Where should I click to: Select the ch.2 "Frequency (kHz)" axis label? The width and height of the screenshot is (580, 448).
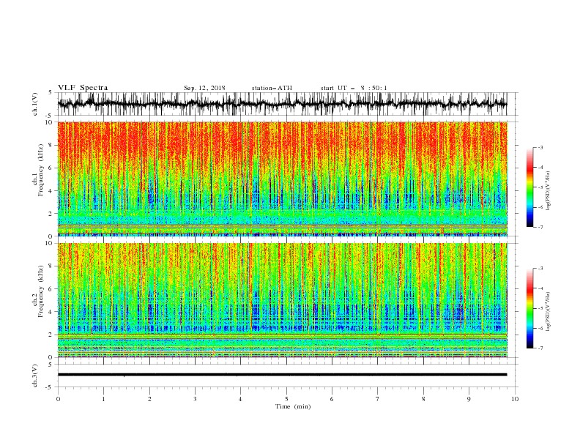[x=41, y=291]
